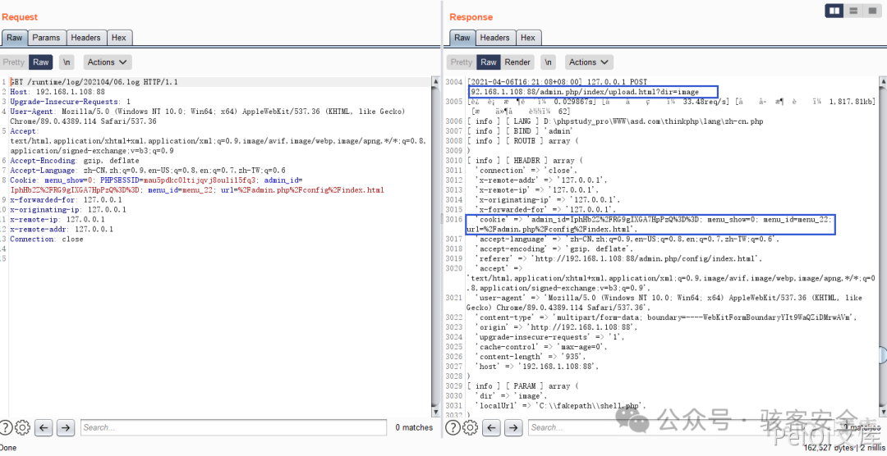Image resolution: width=887 pixels, height=456 pixels.
Task: Click GET /runtime/log/202104/06.log request line
Action: (x=94, y=83)
